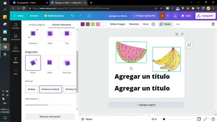Choose the Animar al entrar option

pos(51,89)
